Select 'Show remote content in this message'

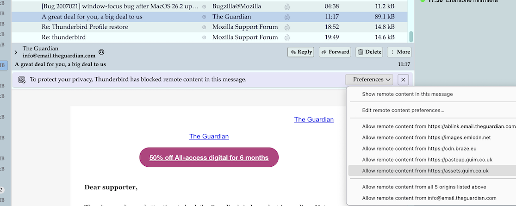click(407, 94)
